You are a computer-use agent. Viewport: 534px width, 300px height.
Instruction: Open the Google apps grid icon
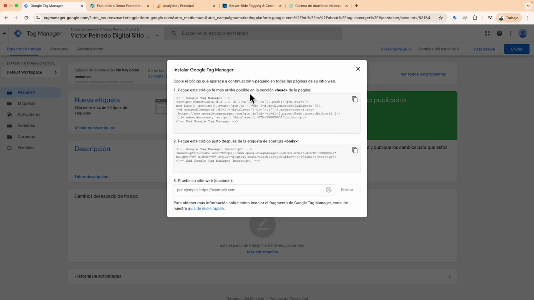pos(487,33)
